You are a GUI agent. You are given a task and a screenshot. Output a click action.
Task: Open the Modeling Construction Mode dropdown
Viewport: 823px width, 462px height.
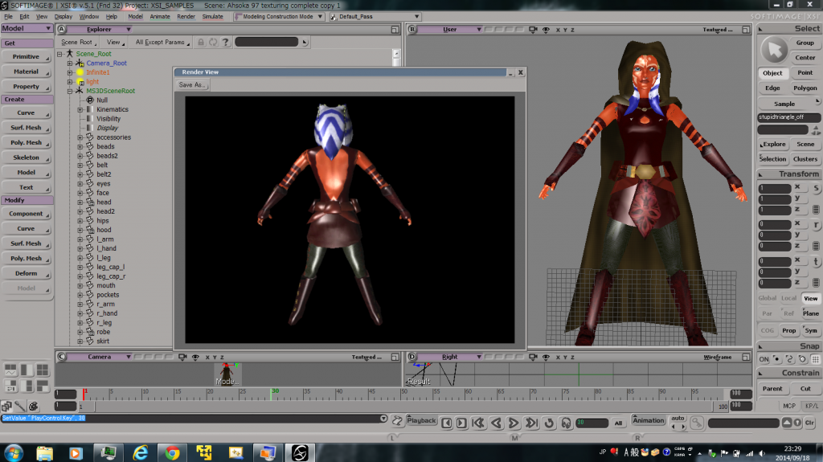coord(279,17)
